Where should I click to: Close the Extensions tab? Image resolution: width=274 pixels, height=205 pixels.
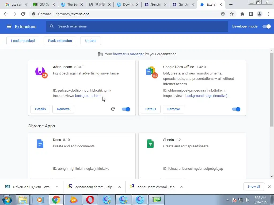click(221, 5)
